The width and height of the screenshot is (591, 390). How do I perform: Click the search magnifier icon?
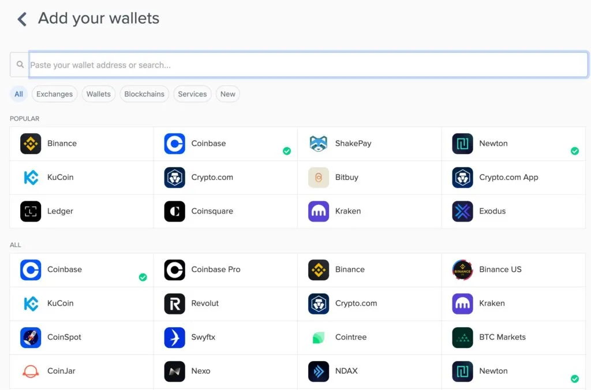tap(20, 65)
